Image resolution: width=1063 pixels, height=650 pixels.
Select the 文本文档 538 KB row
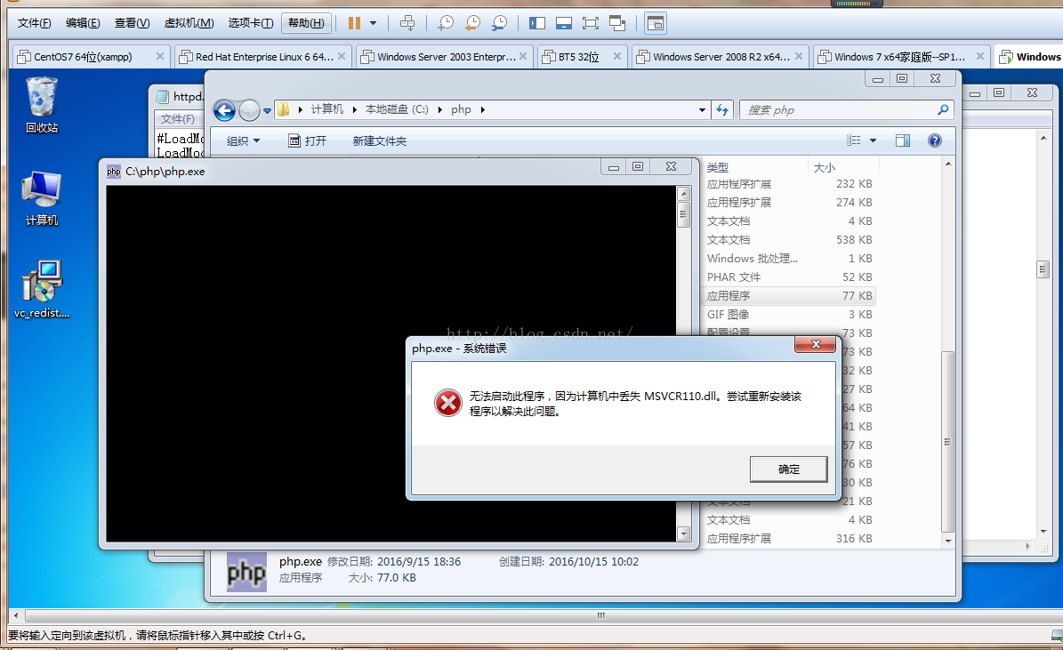coord(790,240)
